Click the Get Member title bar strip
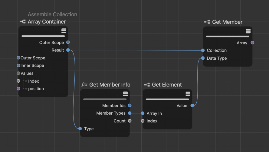This screenshot has height=152, width=269. [x=228, y=36]
